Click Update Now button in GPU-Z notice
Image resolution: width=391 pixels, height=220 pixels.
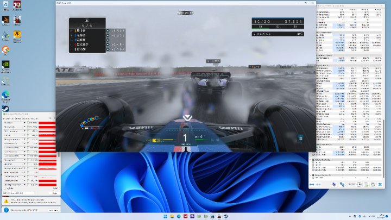click(53, 210)
